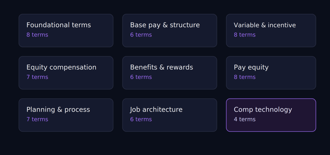This screenshot has width=330, height=155.
Task: Choose the Equity compensation card
Action: 66,73
